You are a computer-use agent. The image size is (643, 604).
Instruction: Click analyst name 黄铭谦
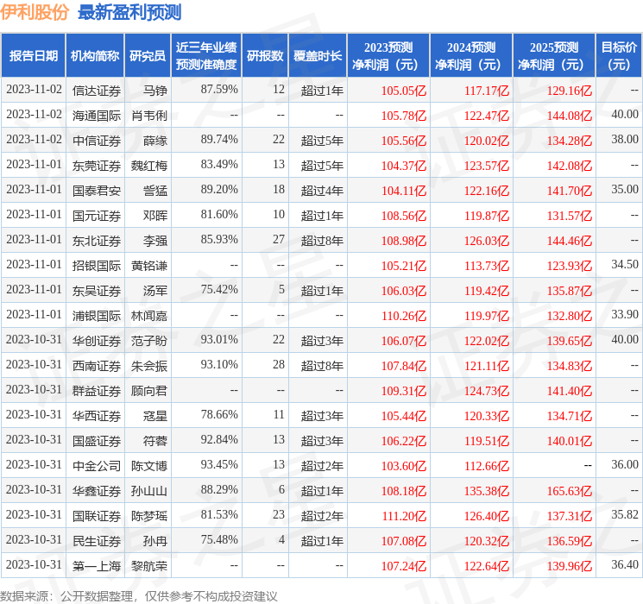tap(149, 265)
